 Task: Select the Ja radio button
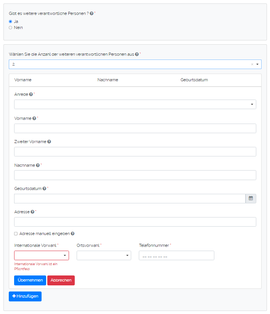pos(10,21)
